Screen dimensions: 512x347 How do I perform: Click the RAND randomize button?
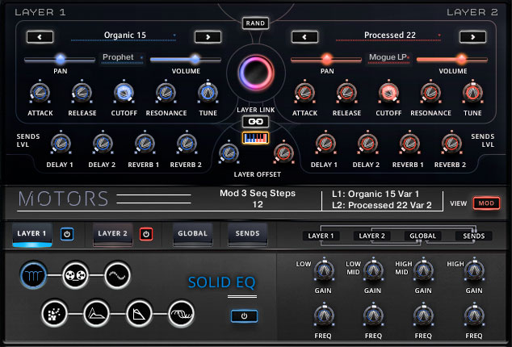(x=255, y=23)
